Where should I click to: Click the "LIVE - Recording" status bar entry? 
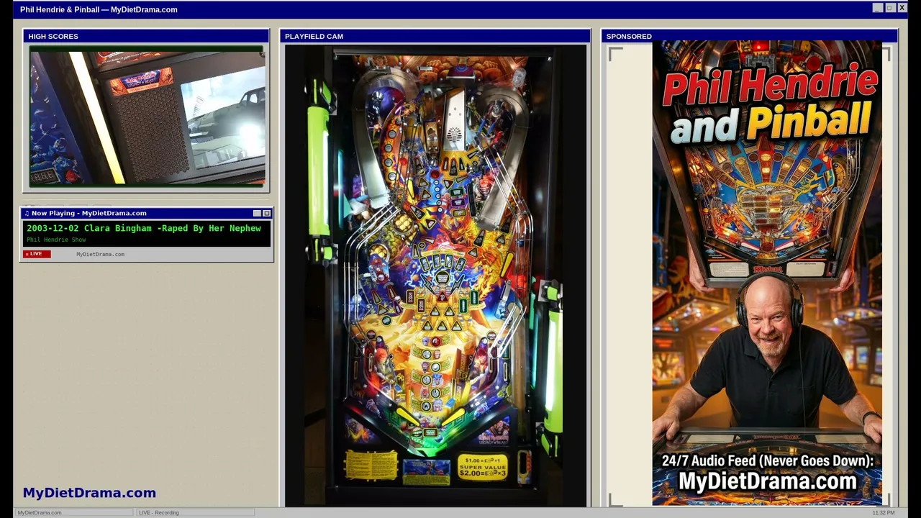point(195,512)
